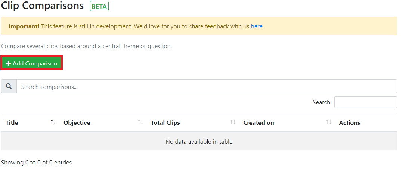Image resolution: width=403 pixels, height=176 pixels.
Task: Click the 'Showing 0 to 0 of 0 entries' text
Action: click(x=37, y=163)
